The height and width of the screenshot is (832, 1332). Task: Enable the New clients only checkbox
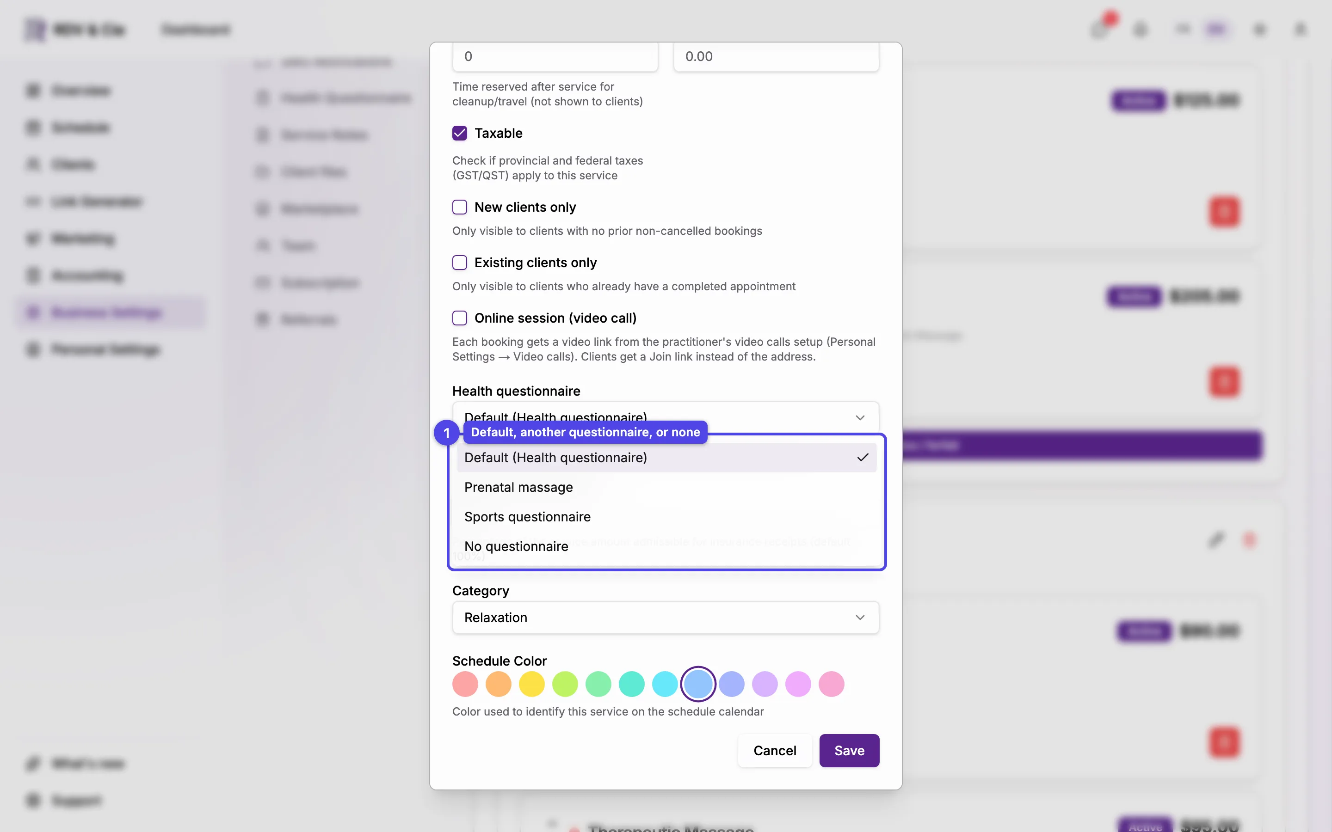coord(460,207)
